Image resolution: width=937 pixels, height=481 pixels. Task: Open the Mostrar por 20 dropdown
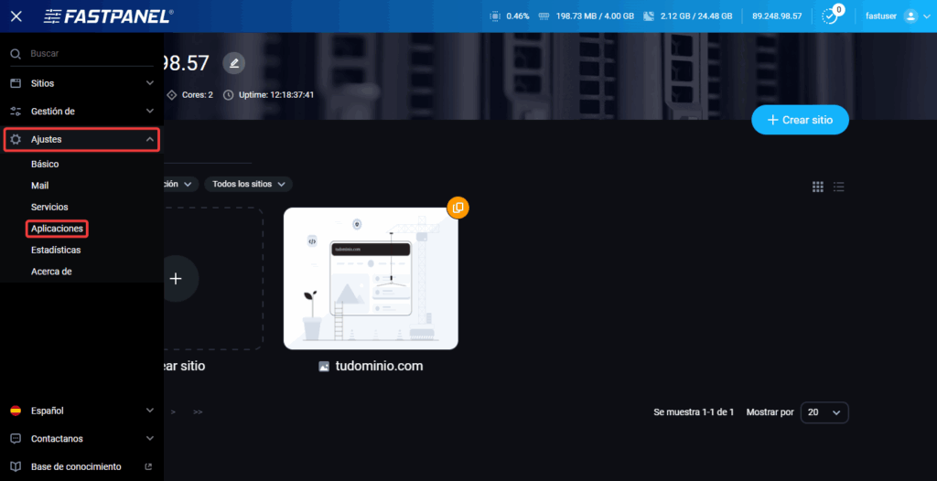(824, 412)
